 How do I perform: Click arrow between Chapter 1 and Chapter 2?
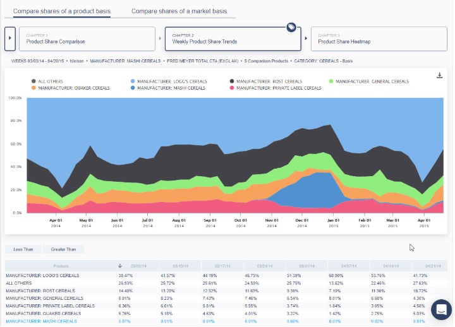click(x=160, y=39)
